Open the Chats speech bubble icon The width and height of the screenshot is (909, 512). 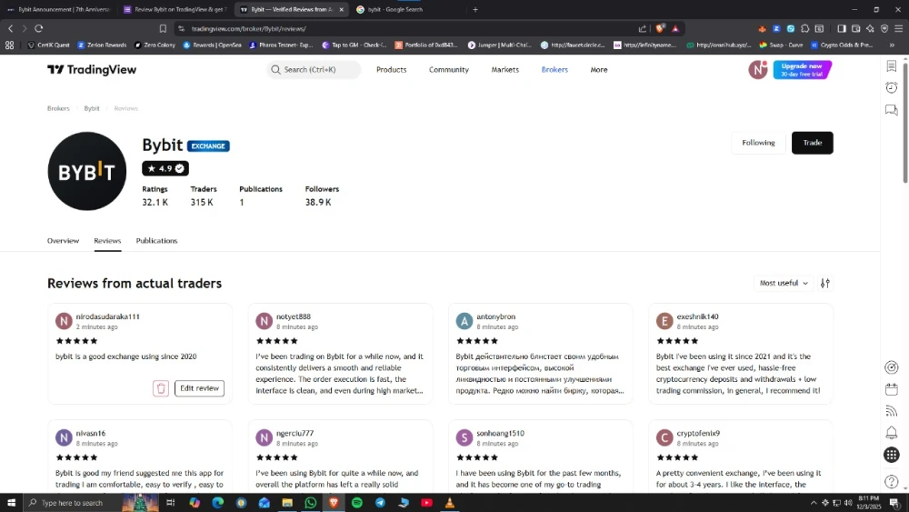[x=892, y=110]
